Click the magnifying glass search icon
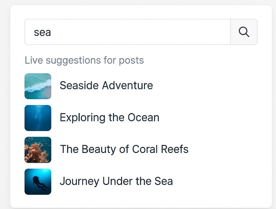This screenshot has height=209, width=276. 244,32
